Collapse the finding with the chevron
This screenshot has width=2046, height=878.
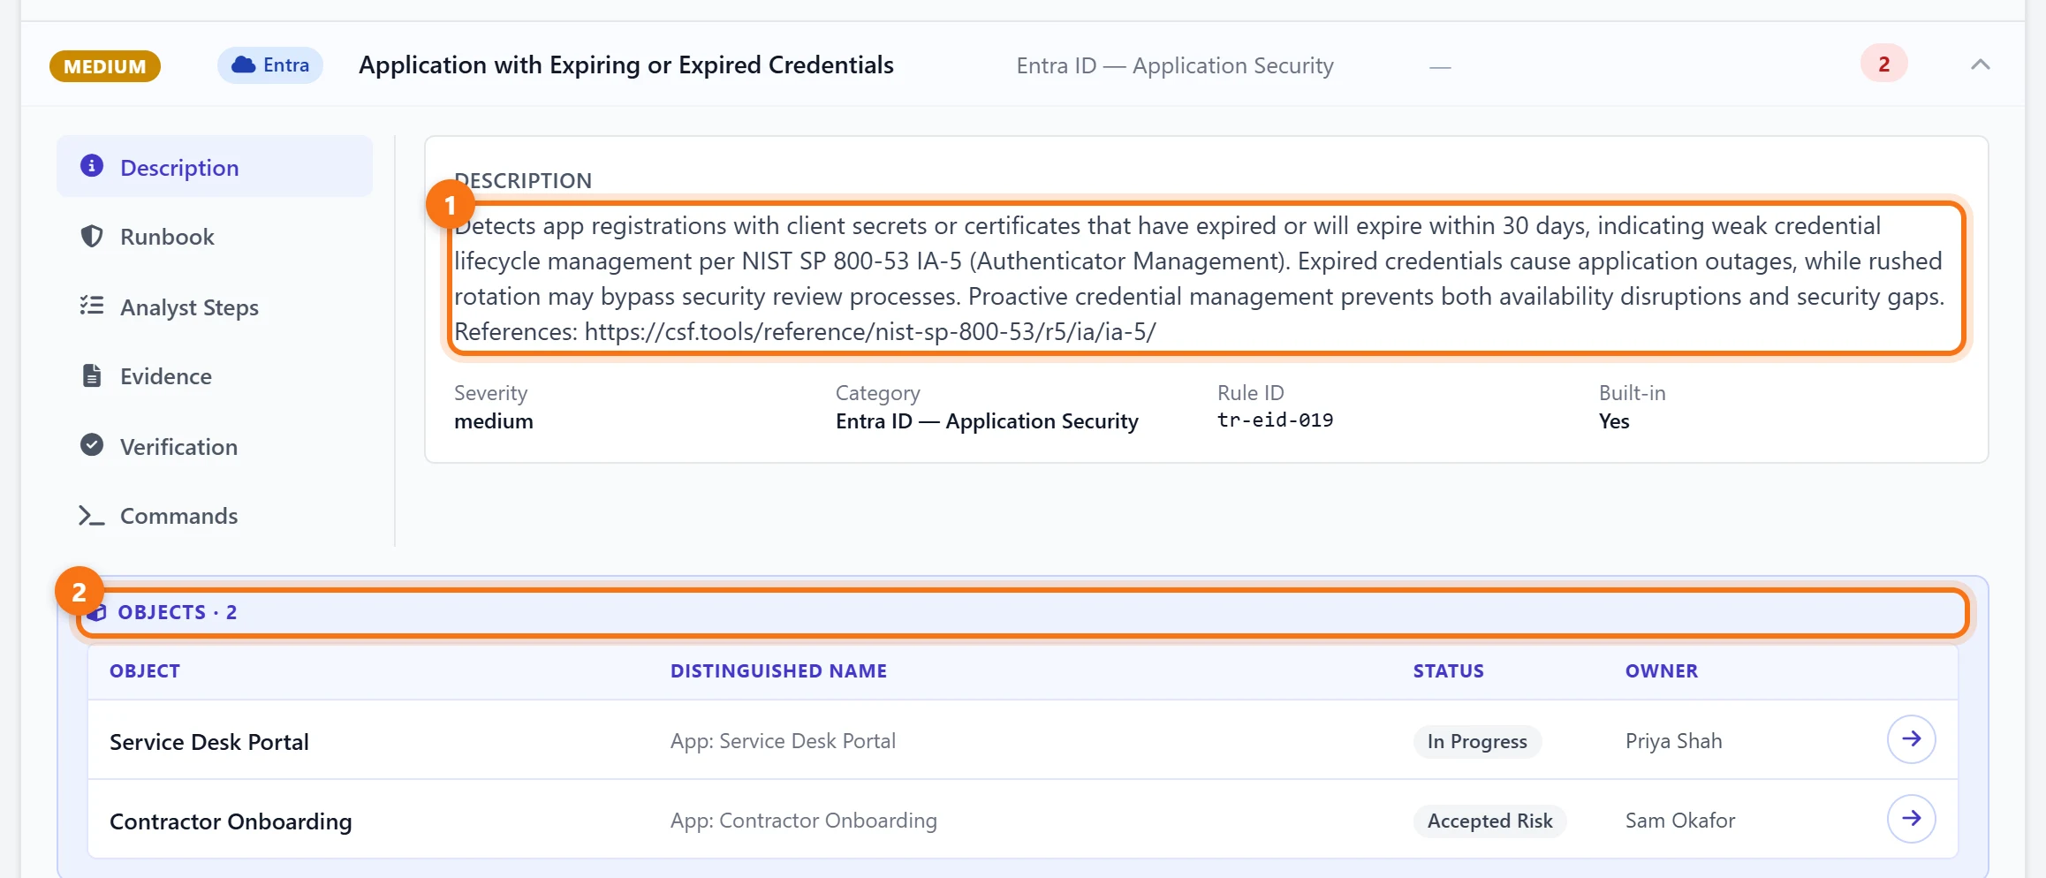pyautogui.click(x=1980, y=64)
